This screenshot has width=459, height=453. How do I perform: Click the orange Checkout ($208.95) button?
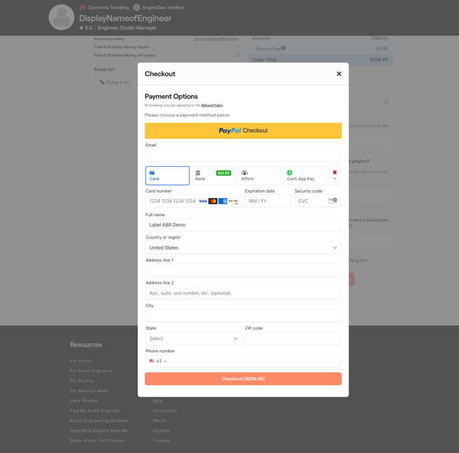[243, 379]
